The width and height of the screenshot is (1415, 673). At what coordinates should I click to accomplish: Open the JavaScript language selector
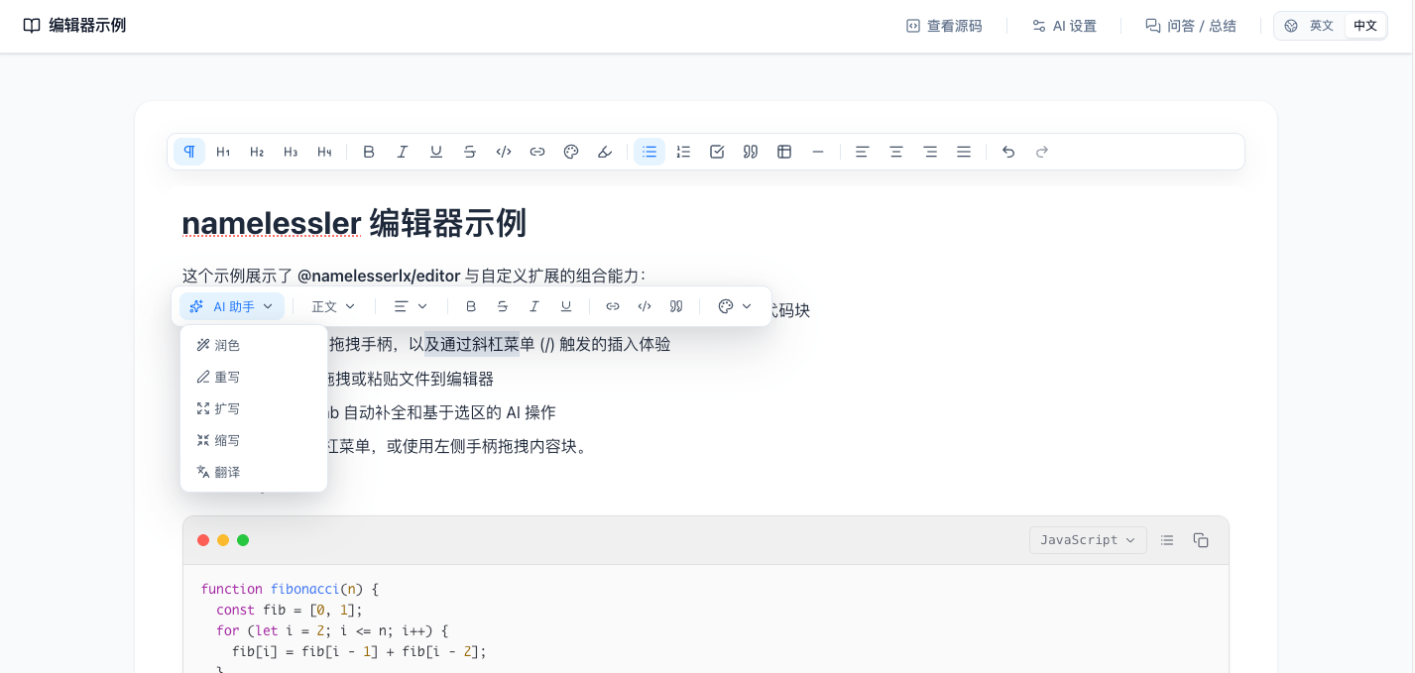click(1088, 540)
